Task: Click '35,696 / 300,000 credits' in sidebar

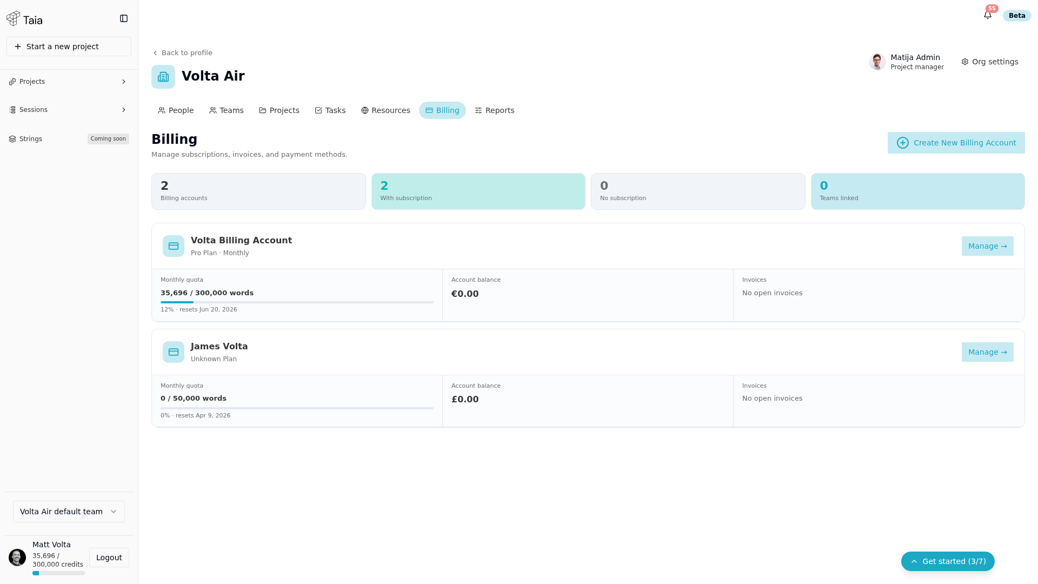Action: click(58, 560)
